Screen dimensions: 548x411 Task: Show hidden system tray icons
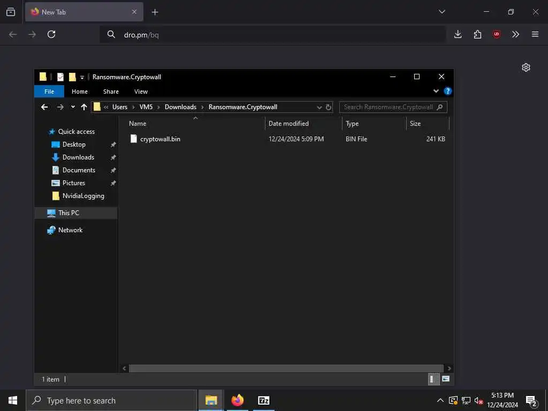point(440,400)
